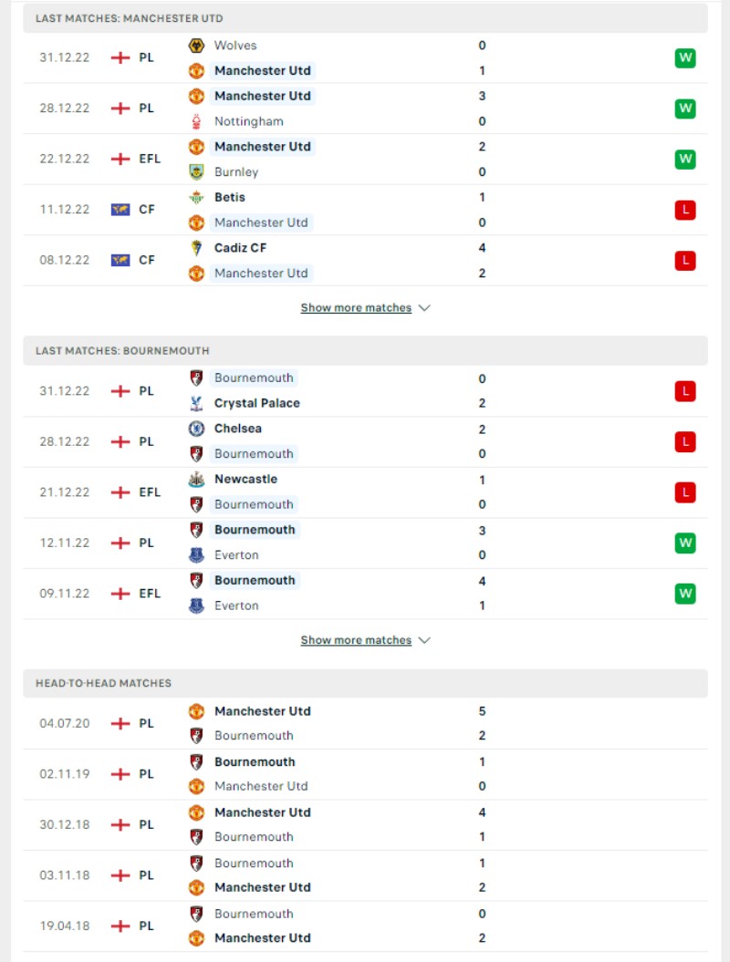
Task: Open the 04.07.20 Manchester Utd 5-2 match row
Action: click(365, 723)
